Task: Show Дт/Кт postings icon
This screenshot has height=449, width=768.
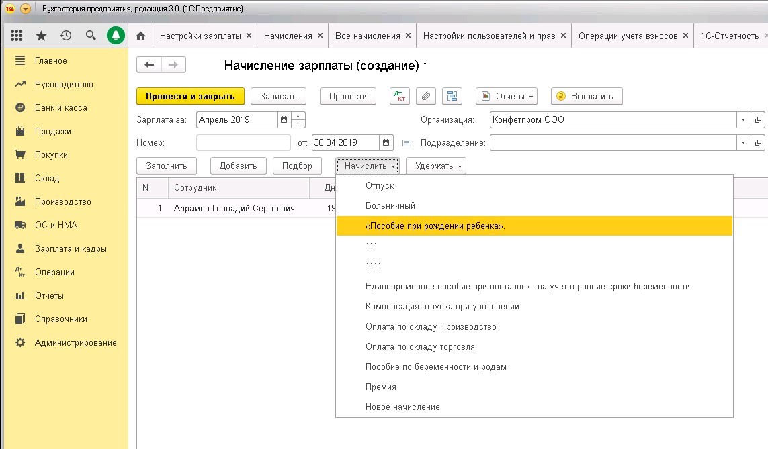Action: 400,96
